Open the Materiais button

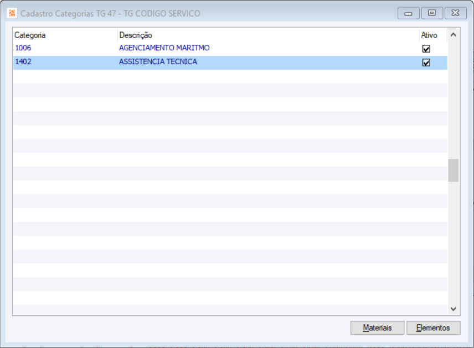pos(377,328)
